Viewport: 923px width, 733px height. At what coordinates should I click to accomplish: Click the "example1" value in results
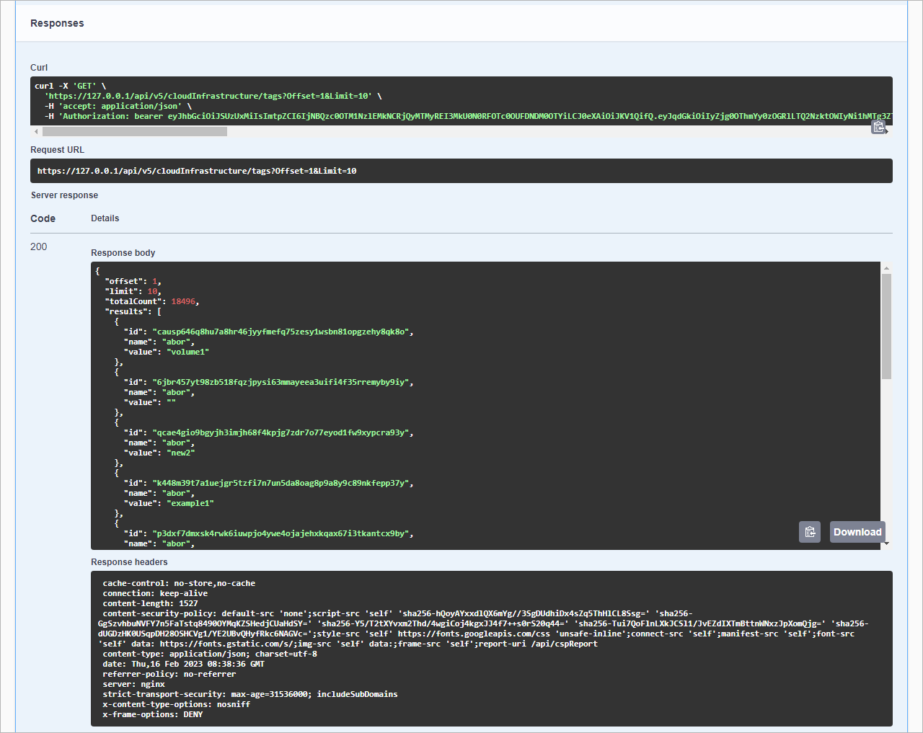click(x=190, y=503)
